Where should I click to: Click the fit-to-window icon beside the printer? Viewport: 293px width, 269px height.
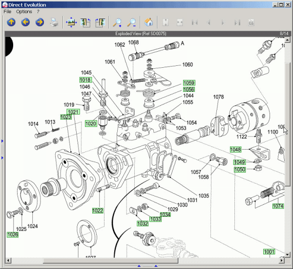coord(71,22)
